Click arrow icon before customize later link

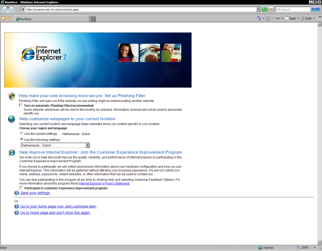tap(17, 206)
